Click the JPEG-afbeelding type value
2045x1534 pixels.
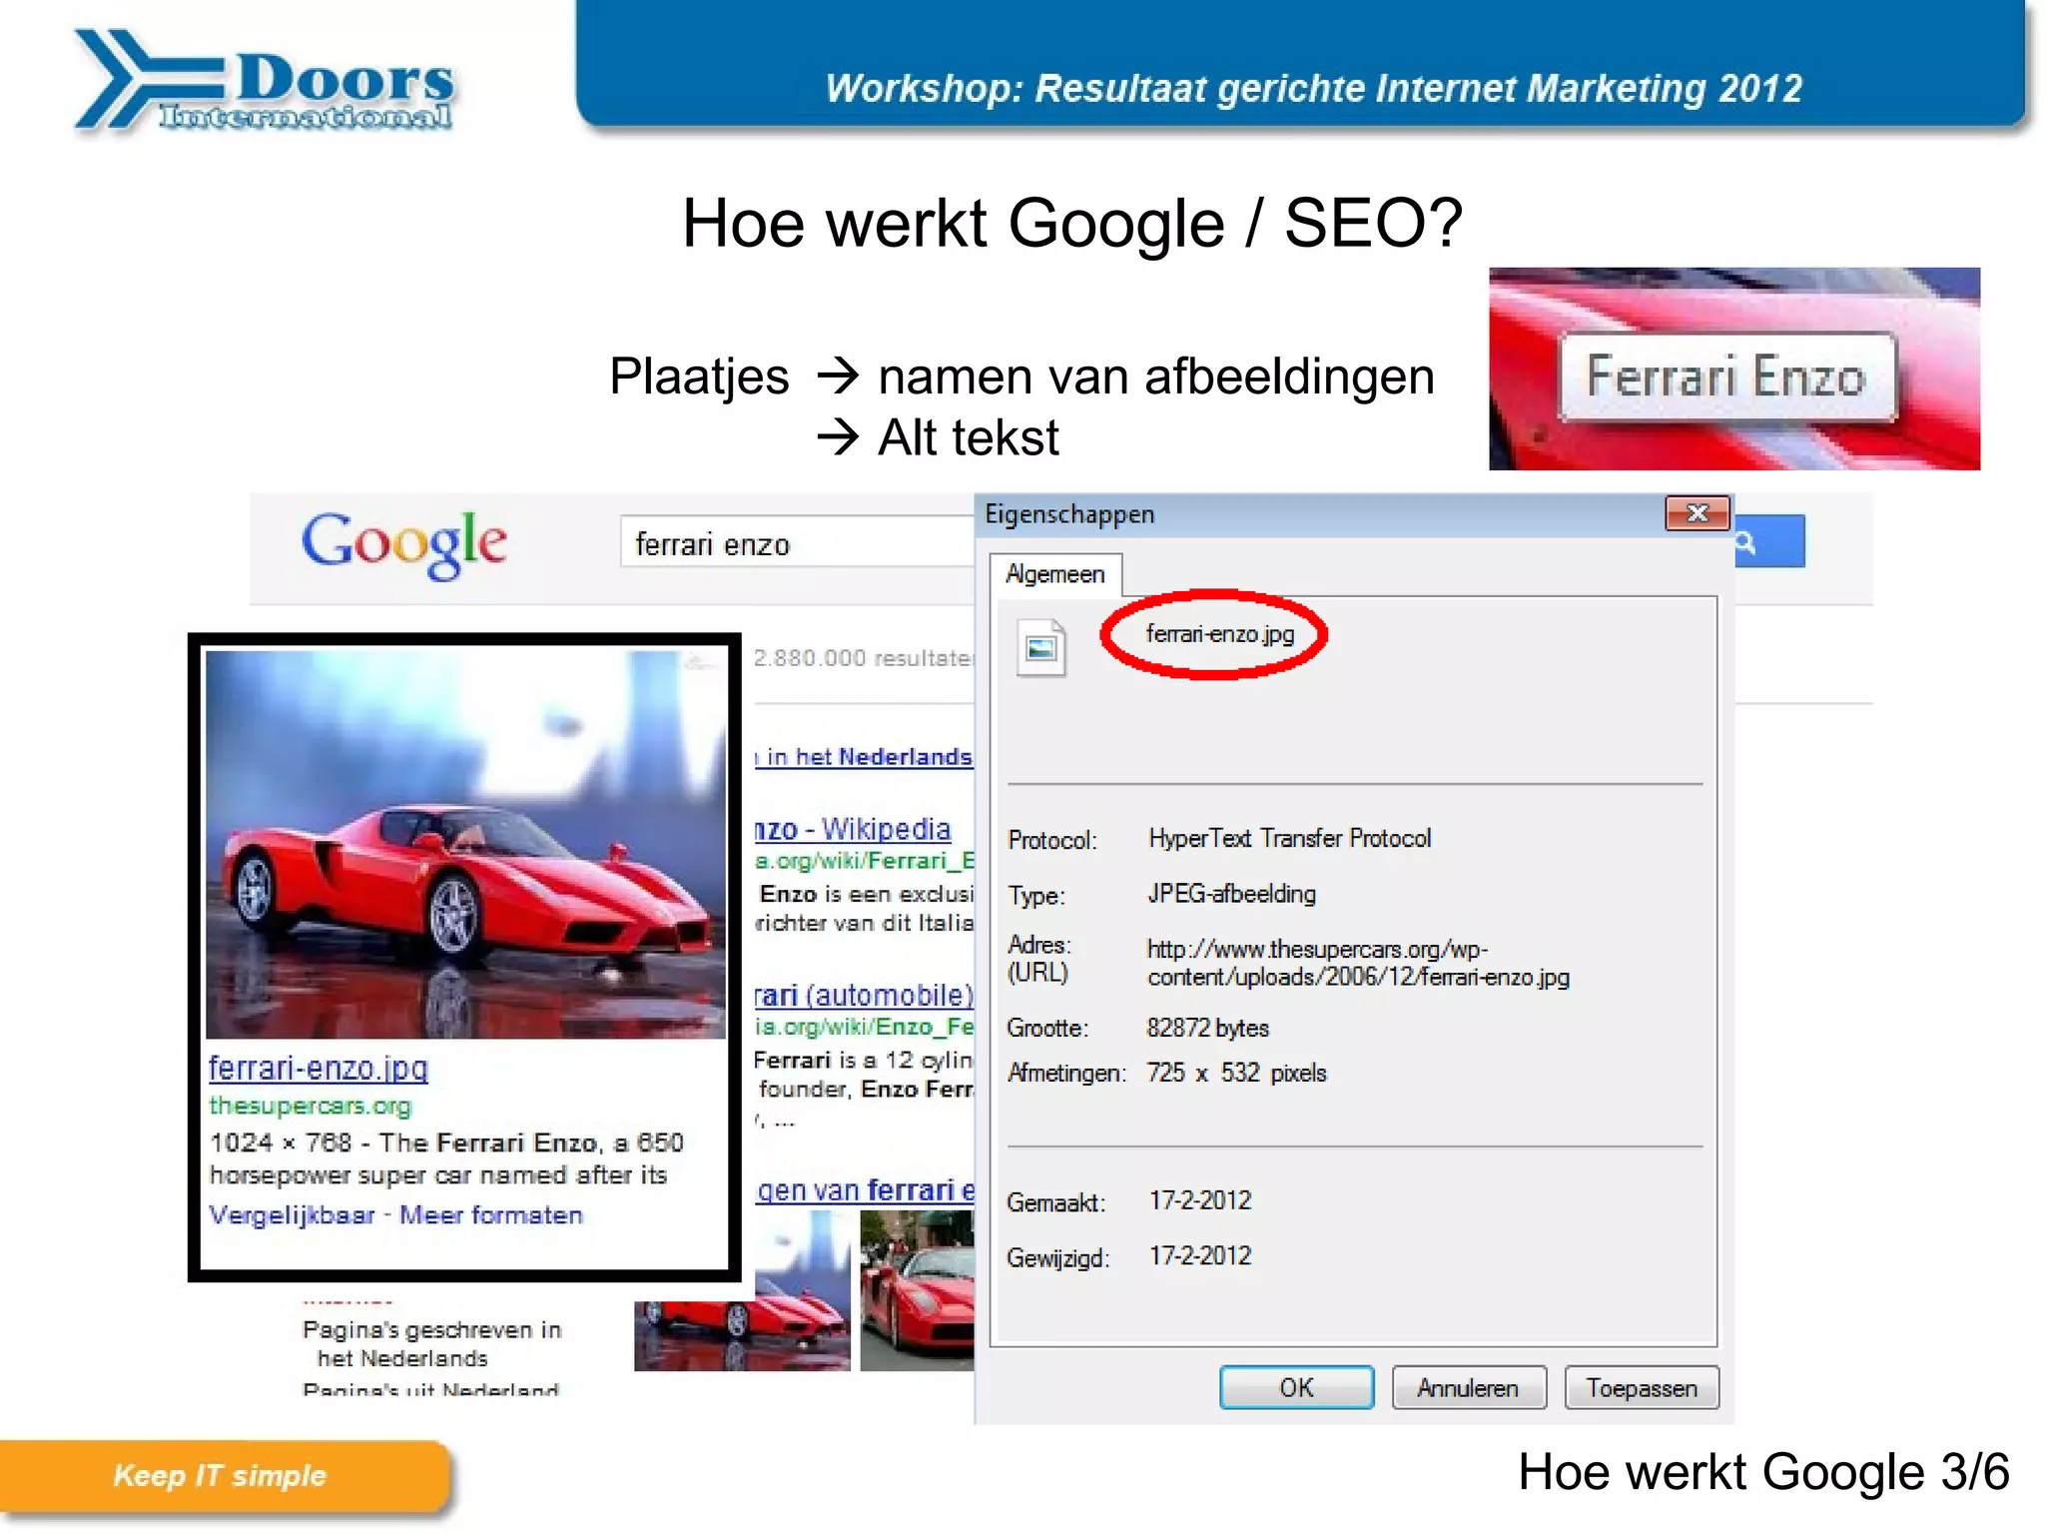tap(1231, 894)
